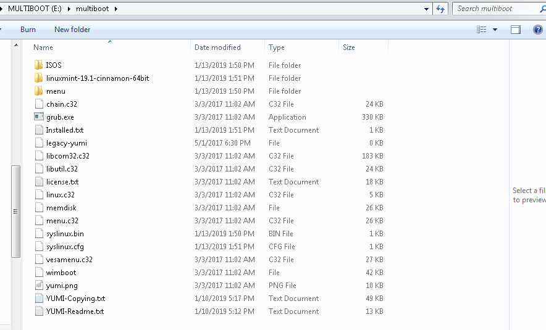Sort files by the Name column
Viewport: 546px width, 330px height.
point(43,47)
